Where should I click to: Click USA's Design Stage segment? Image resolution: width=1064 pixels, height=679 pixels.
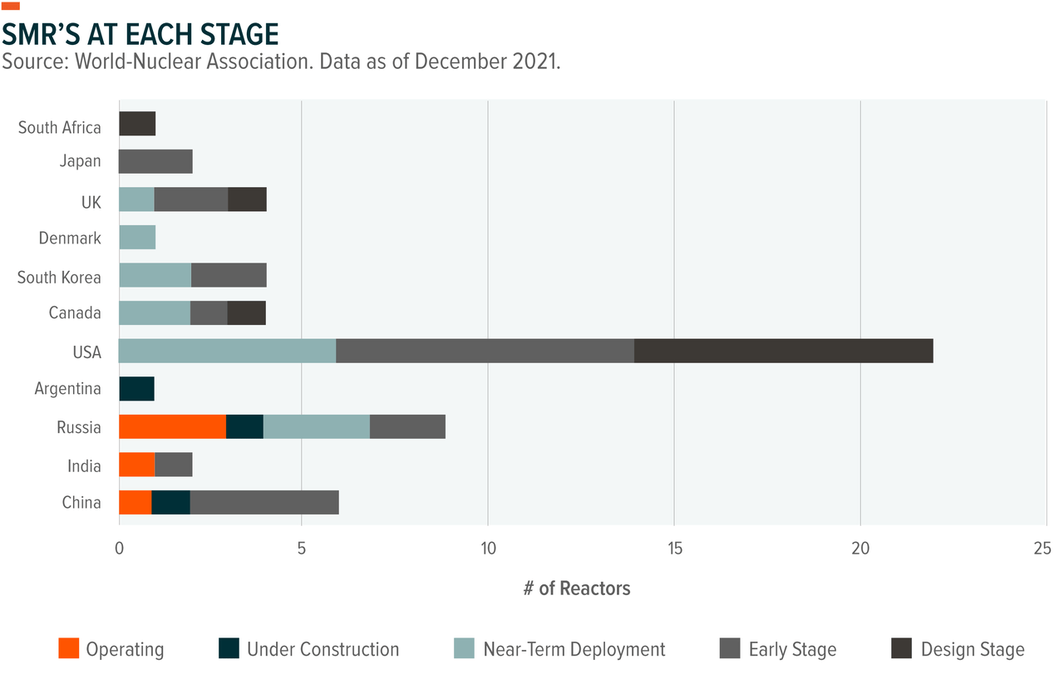coord(784,351)
